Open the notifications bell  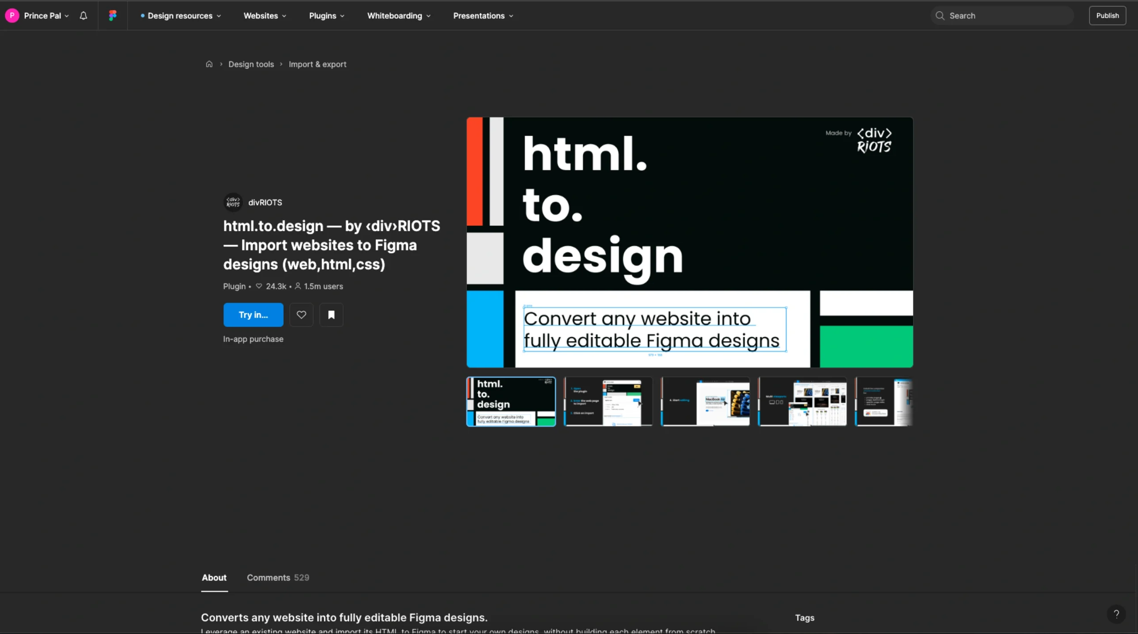pyautogui.click(x=83, y=16)
